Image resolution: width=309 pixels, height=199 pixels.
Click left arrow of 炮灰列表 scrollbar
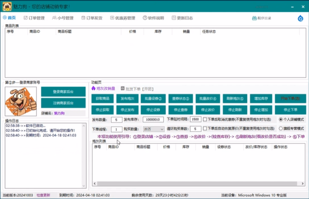[95, 183]
